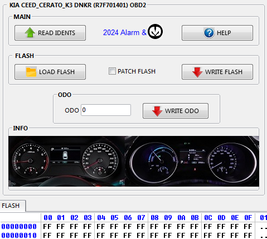267x239 pixels.
Task: Click the yellow folder icon
Action: [x=31, y=72]
